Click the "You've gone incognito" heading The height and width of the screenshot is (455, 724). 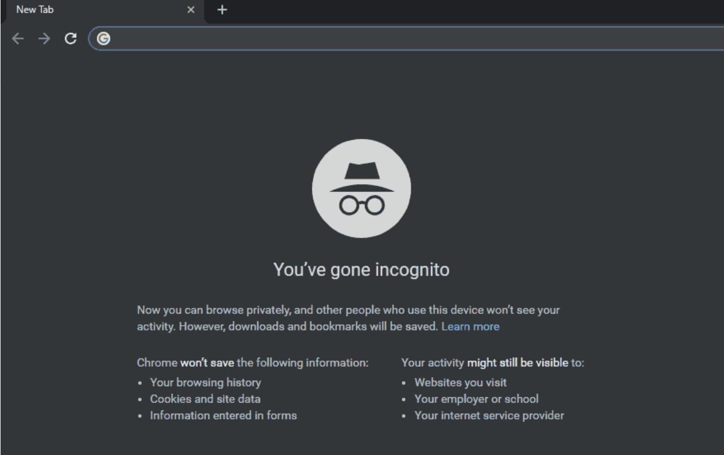tap(361, 270)
